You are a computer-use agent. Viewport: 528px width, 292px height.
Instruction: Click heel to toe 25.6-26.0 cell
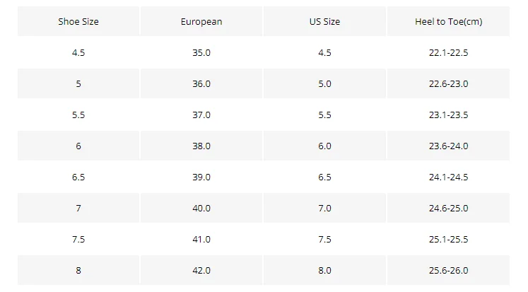click(x=449, y=271)
